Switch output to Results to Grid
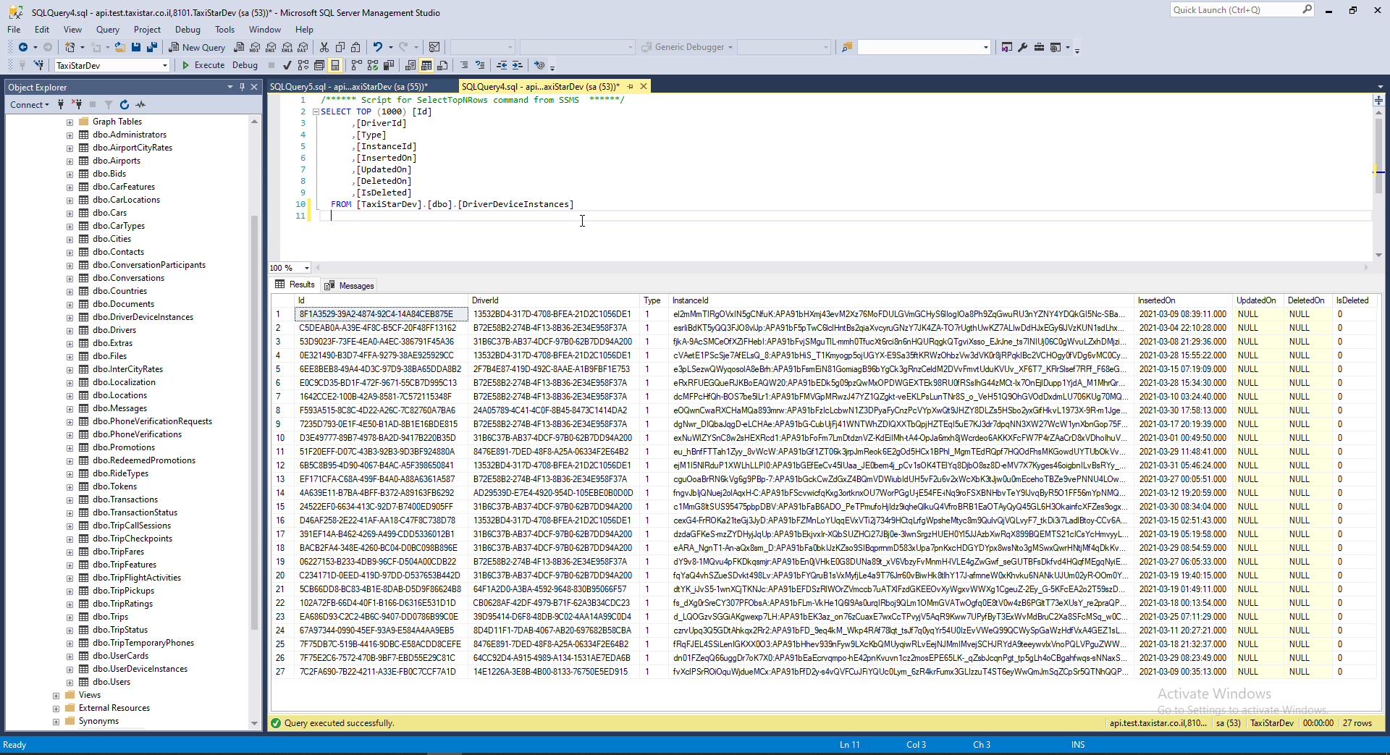The image size is (1390, 755). 426,65
